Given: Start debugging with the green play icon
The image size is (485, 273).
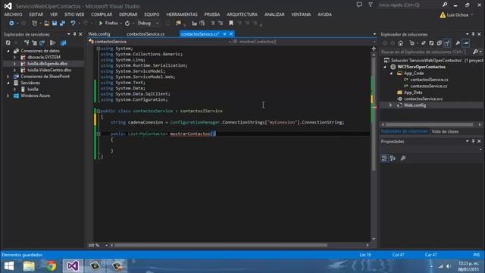Looking at the screenshot, I should (x=101, y=24).
